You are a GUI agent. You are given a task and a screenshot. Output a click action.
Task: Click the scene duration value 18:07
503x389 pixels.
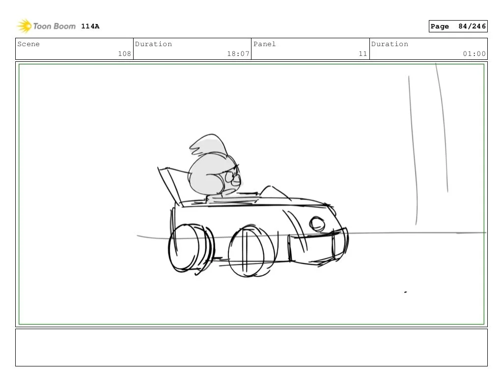(x=238, y=53)
